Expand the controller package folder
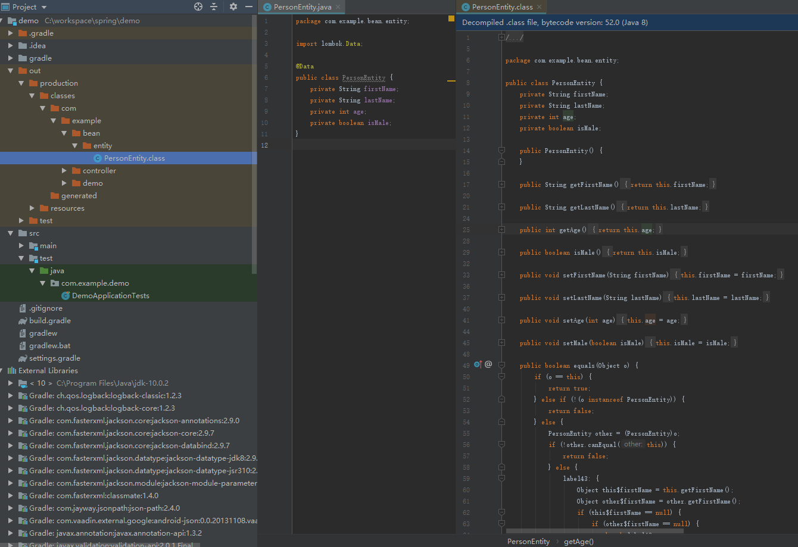 (64, 171)
